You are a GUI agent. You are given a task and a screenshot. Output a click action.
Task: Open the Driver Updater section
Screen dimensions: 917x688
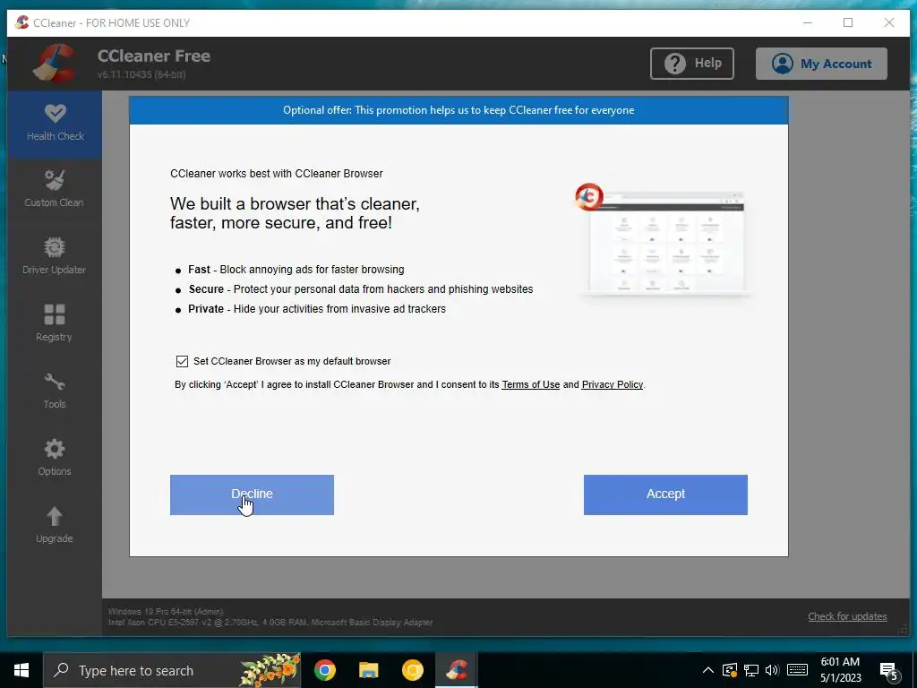(x=55, y=257)
